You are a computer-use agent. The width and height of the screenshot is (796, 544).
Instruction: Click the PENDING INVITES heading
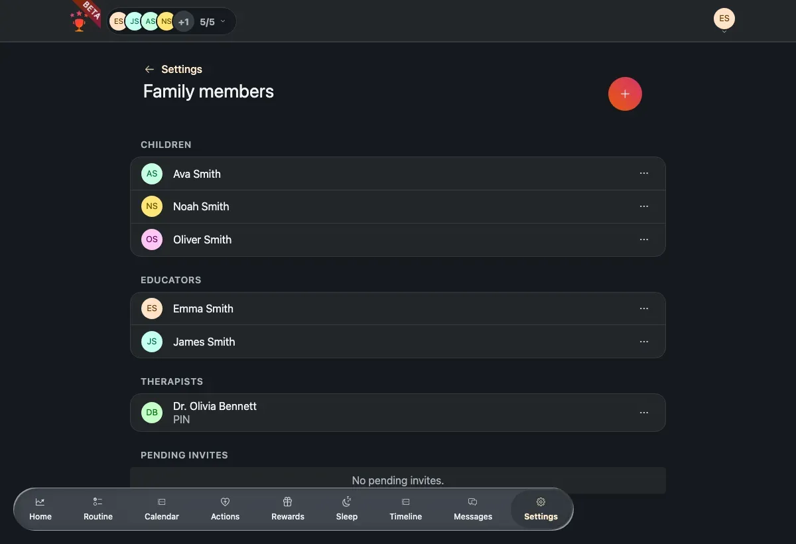click(184, 455)
